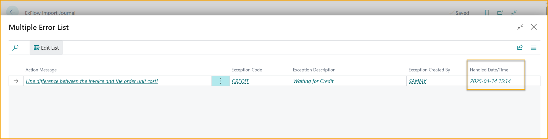Open the line difference action message link
The height and width of the screenshot is (139, 548).
[92, 81]
